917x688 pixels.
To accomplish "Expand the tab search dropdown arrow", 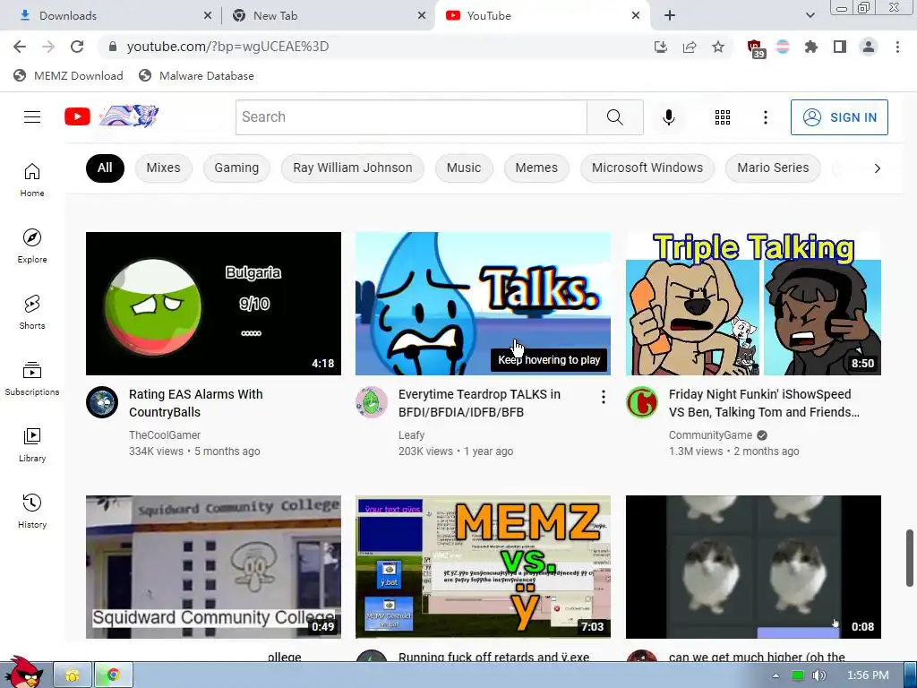I will pyautogui.click(x=810, y=15).
